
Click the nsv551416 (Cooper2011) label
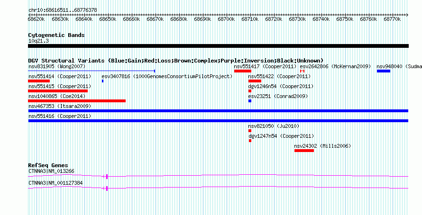pos(60,116)
